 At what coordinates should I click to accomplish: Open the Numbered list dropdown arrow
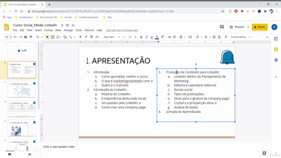(202, 37)
